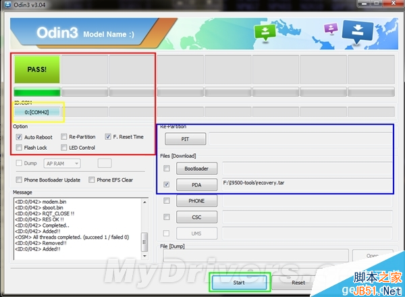Check the Bootloader file checkbox
This screenshot has width=405, height=297.
point(167,168)
